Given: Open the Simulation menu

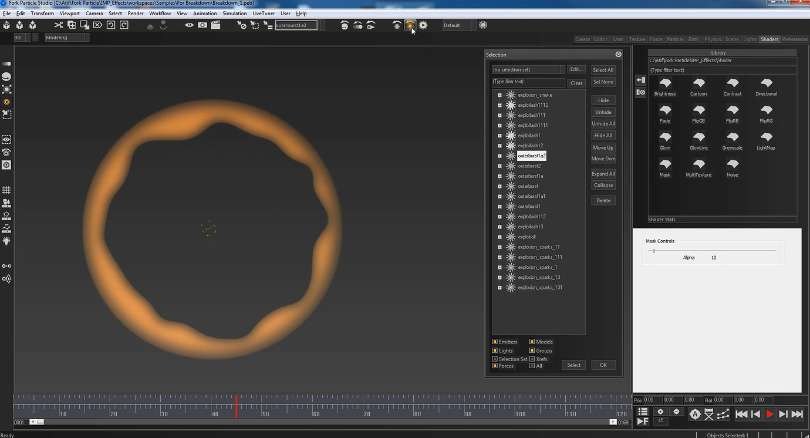Looking at the screenshot, I should click(x=234, y=14).
